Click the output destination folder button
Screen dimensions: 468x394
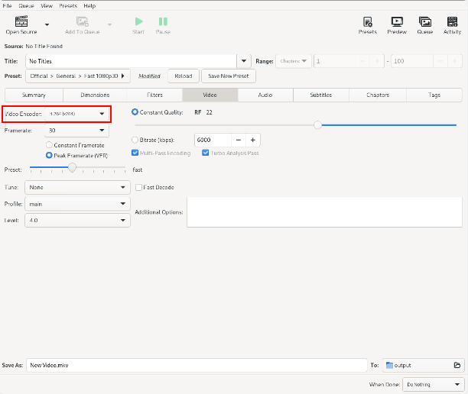(x=423, y=365)
